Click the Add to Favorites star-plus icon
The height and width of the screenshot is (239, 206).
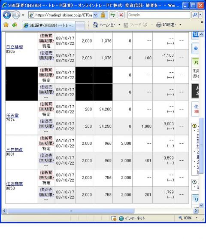click(x=15, y=25)
